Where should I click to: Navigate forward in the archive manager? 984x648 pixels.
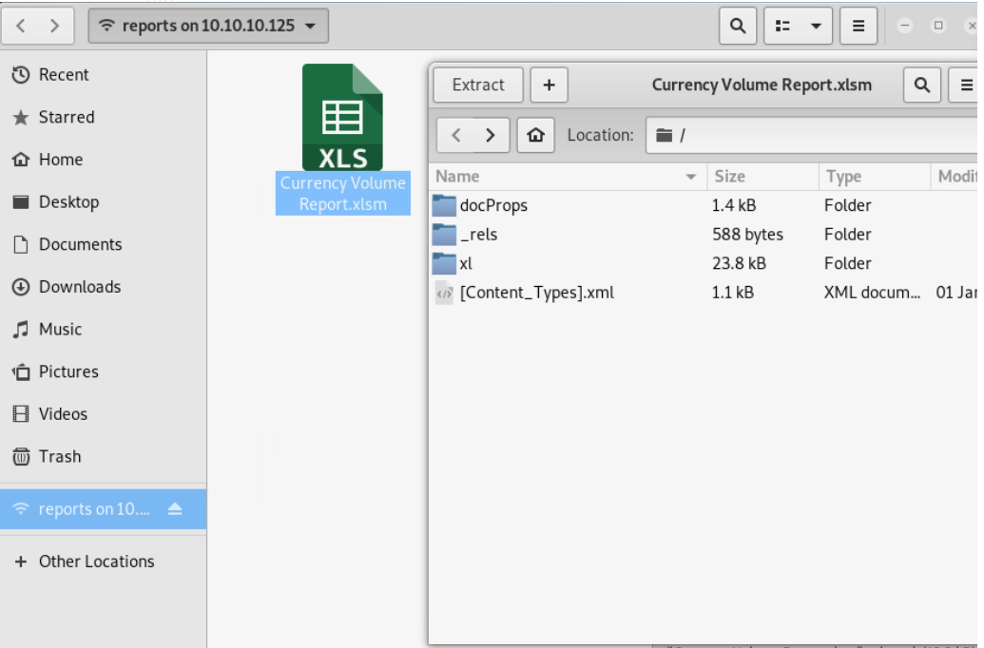point(491,136)
